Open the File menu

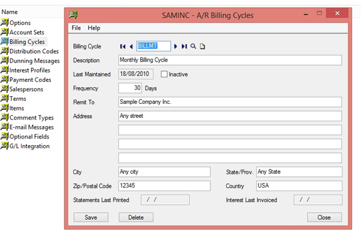point(76,28)
